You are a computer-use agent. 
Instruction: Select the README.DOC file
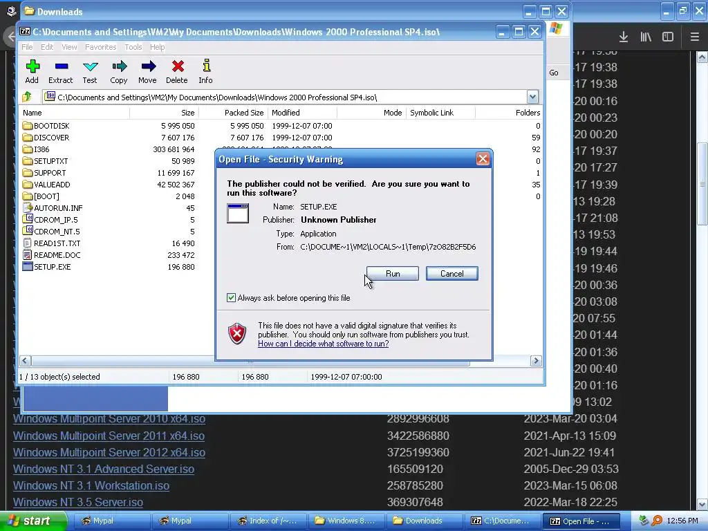(51, 255)
